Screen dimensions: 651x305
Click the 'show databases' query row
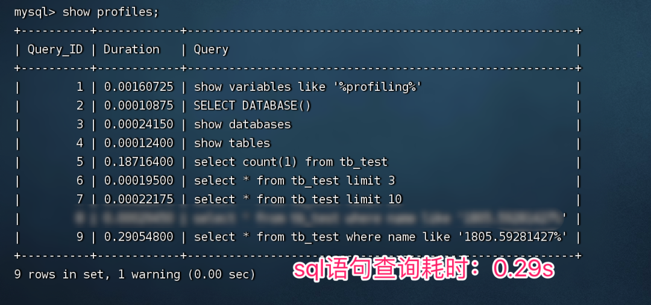(x=242, y=125)
